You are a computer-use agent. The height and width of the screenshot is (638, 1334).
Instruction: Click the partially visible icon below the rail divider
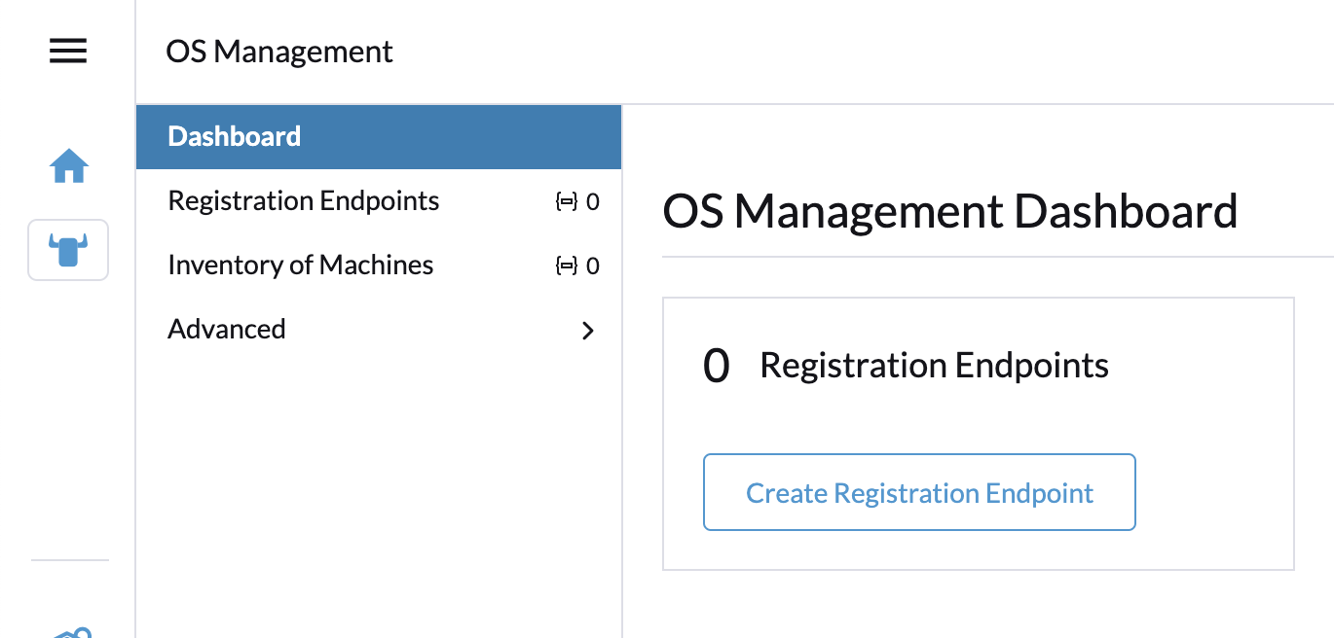(71, 633)
